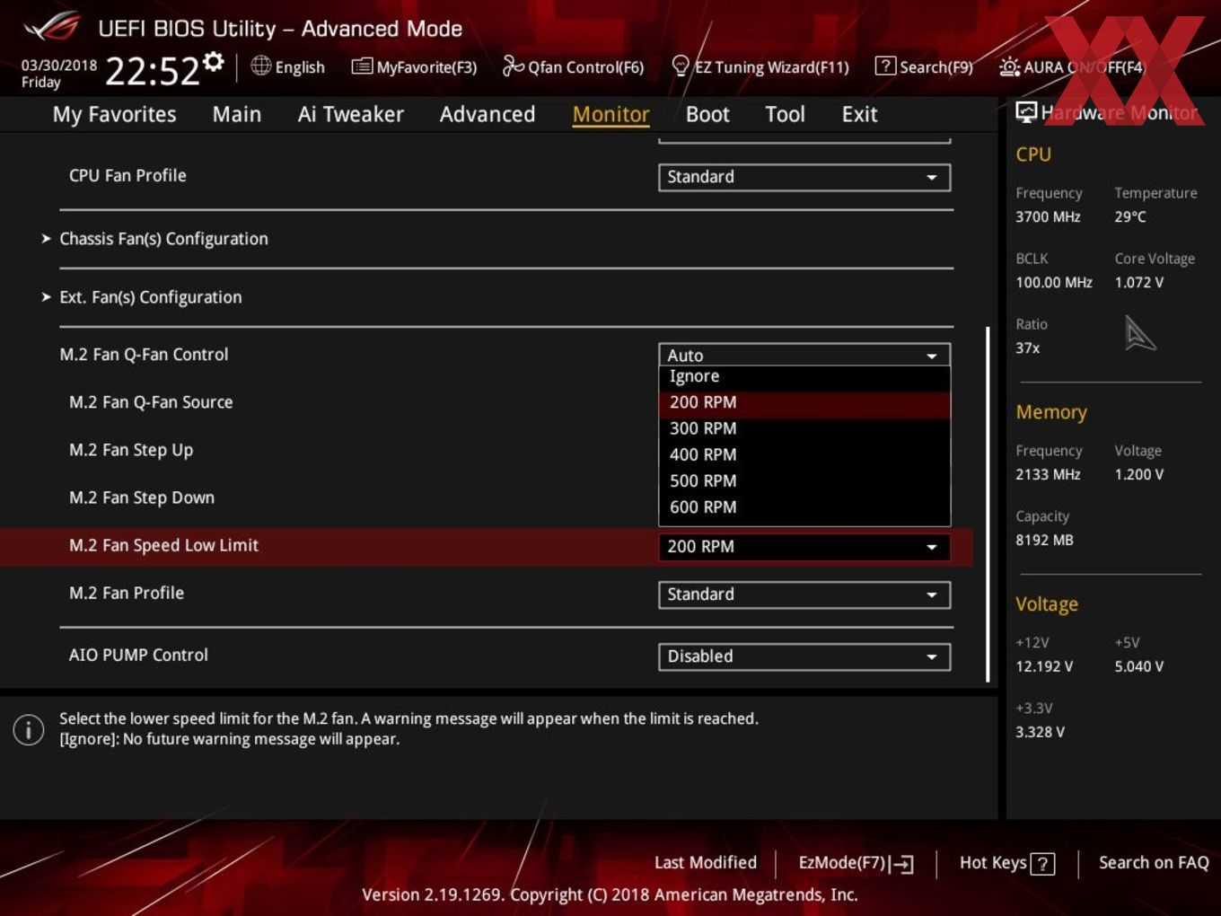Select the M.2 Fan Step Down row
This screenshot has width=1221, height=916.
pyautogui.click(x=142, y=498)
